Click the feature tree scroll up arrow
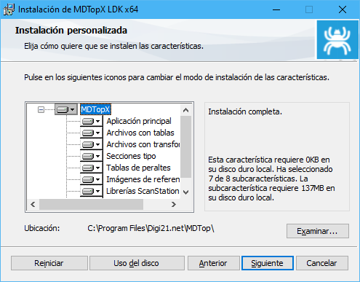This screenshot has height=282, width=360. pyautogui.click(x=186, y=110)
